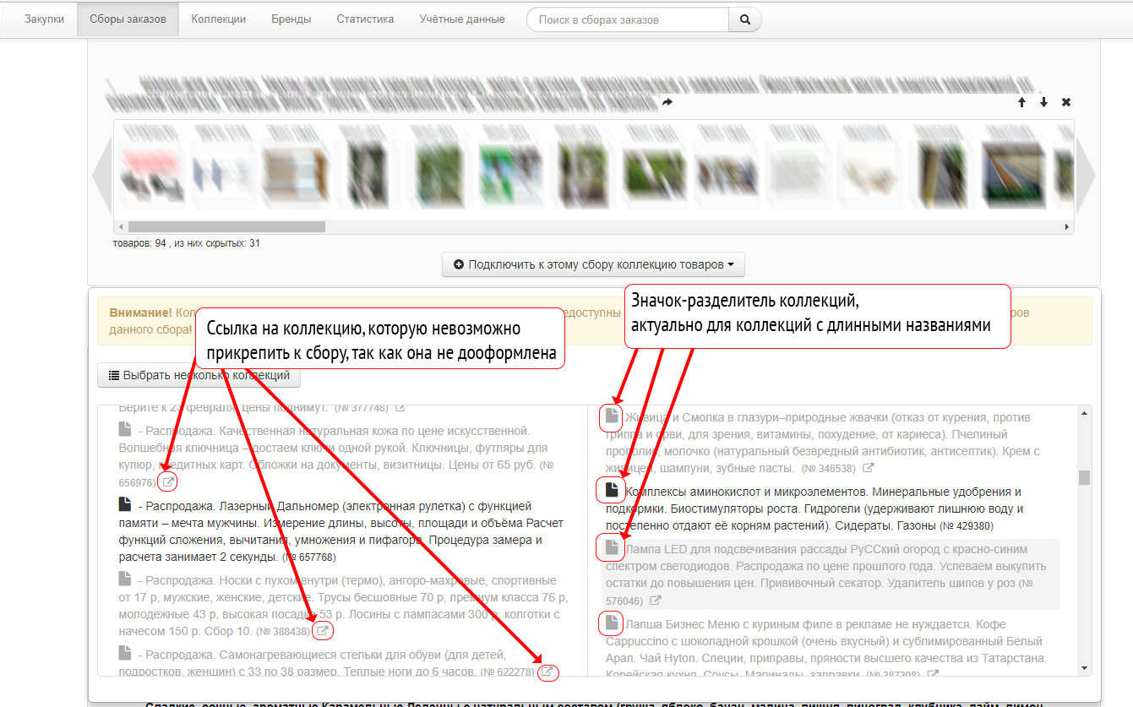The image size is (1133, 707).
Task: Focus the Поиск в сборах заказов field
Action: tap(628, 19)
